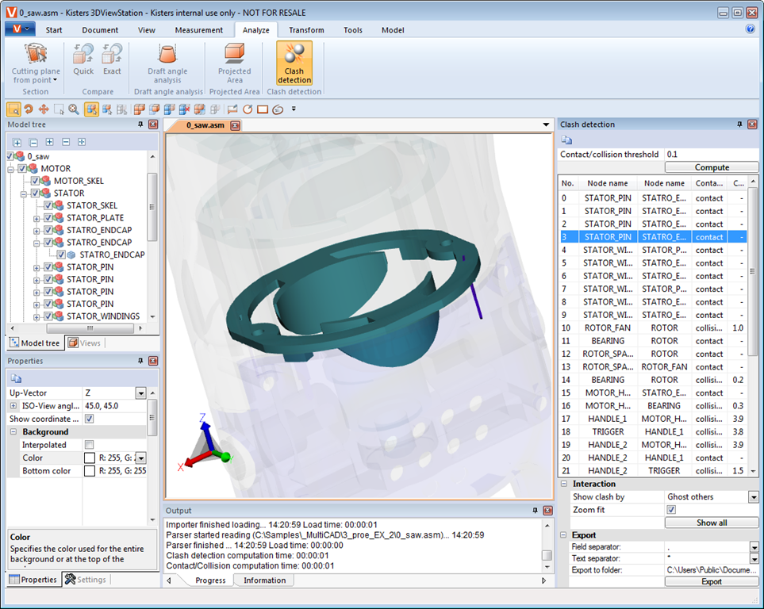Image resolution: width=764 pixels, height=609 pixels.
Task: Collapse Export section
Action: point(564,535)
